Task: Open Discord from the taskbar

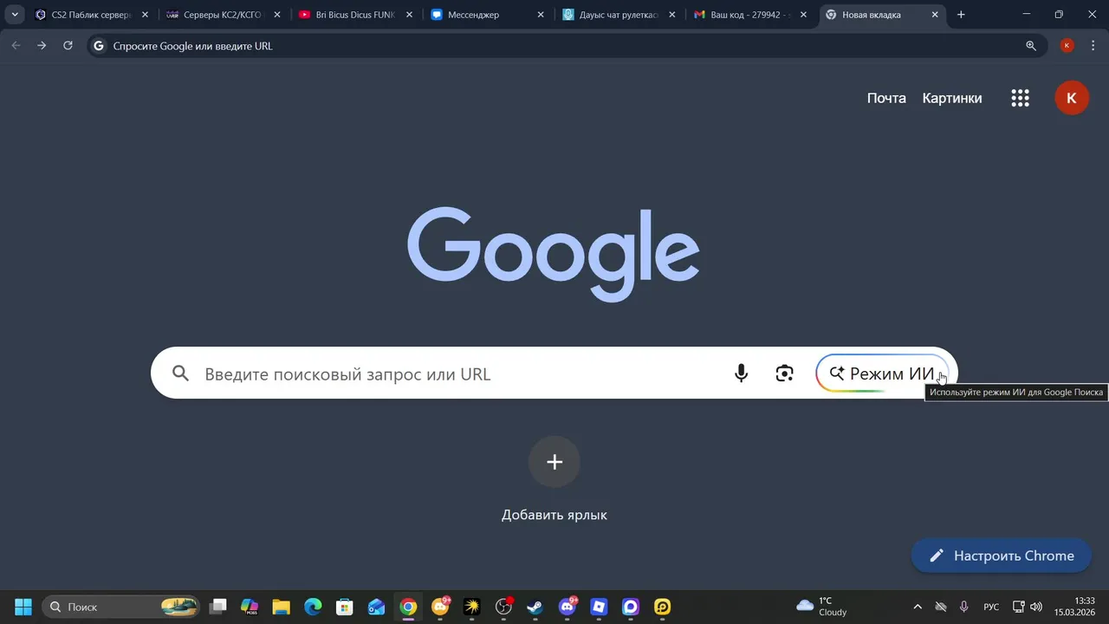Action: [567, 607]
